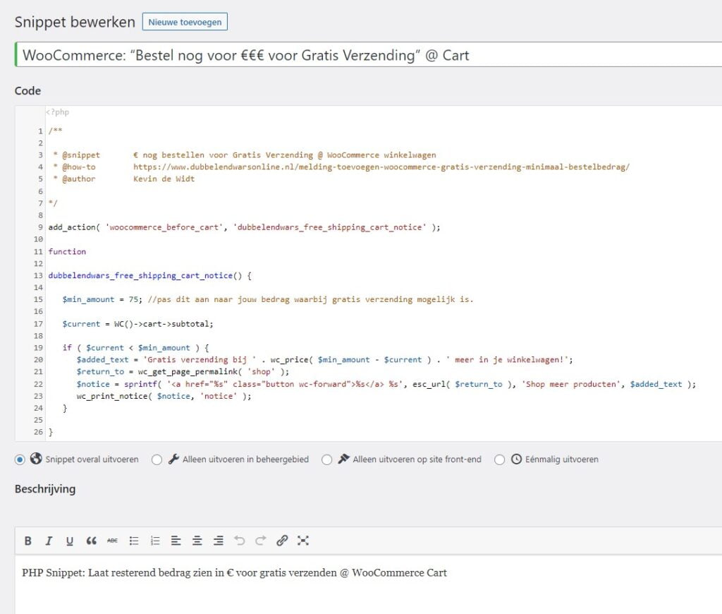
Task: Apply strikethrough formatting to the text
Action: pyautogui.click(x=112, y=541)
